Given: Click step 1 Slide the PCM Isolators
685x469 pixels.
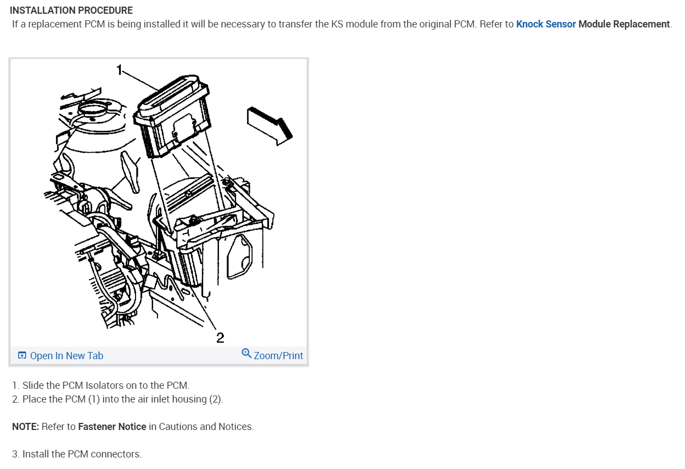Looking at the screenshot, I should pos(100,386).
